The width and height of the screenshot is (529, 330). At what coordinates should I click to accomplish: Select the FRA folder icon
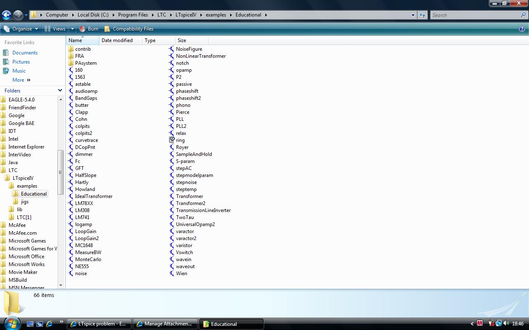pyautogui.click(x=71, y=56)
